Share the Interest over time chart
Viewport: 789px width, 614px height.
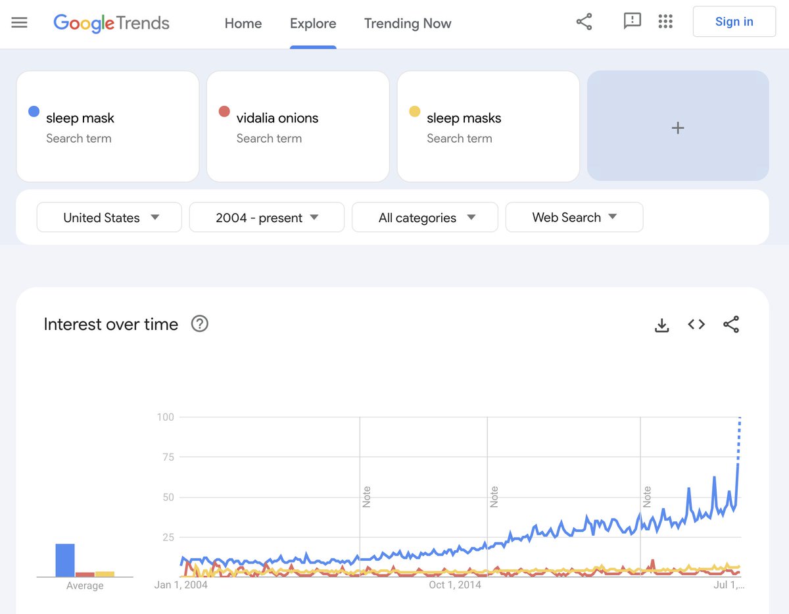[731, 324]
